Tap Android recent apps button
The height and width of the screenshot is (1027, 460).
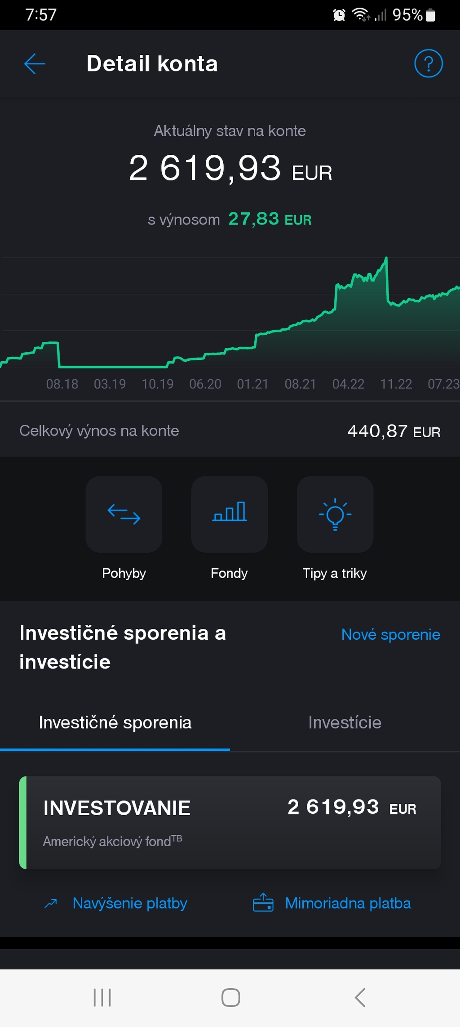(102, 997)
